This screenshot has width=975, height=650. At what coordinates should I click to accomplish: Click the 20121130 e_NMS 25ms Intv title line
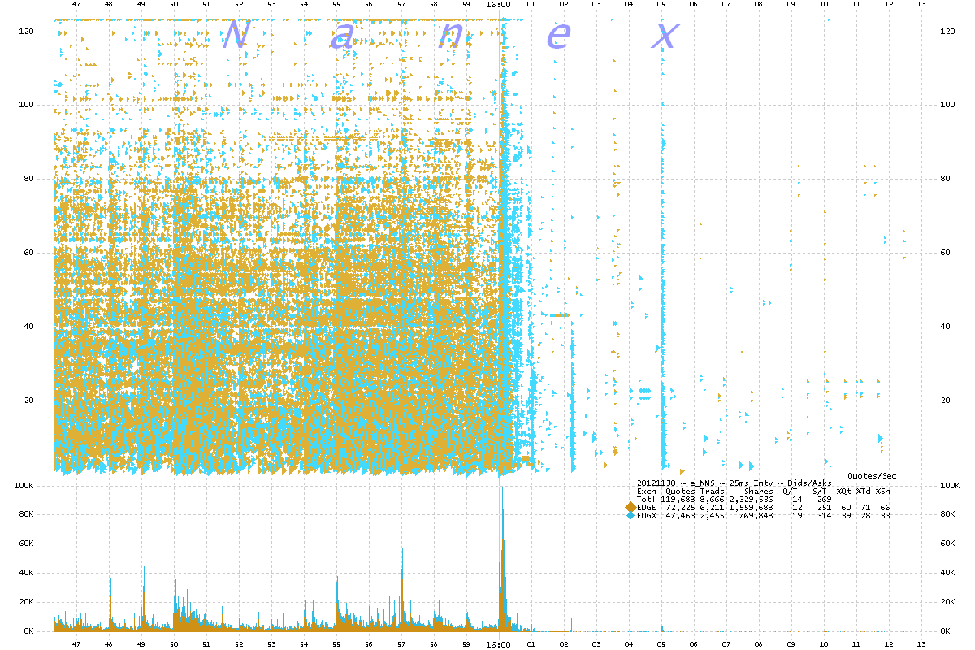[734, 483]
